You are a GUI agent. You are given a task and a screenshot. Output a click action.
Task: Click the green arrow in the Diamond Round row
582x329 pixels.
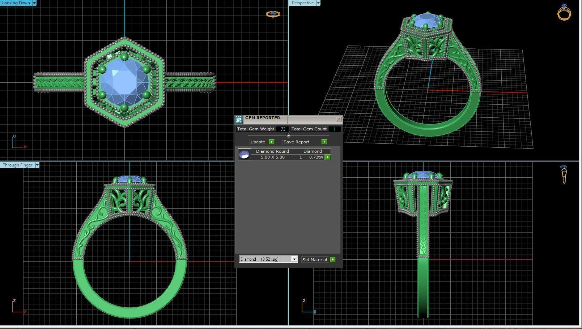tap(327, 157)
